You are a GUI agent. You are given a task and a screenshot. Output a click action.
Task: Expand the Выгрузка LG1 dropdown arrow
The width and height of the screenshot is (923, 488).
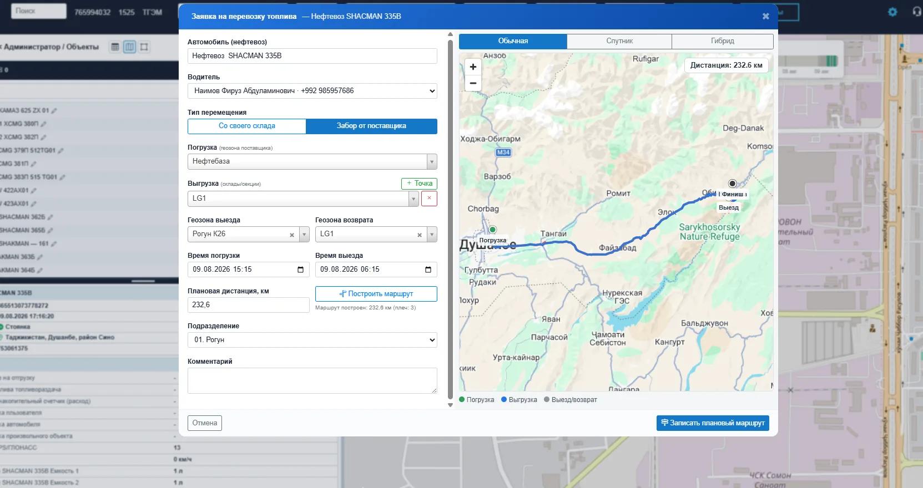(413, 199)
